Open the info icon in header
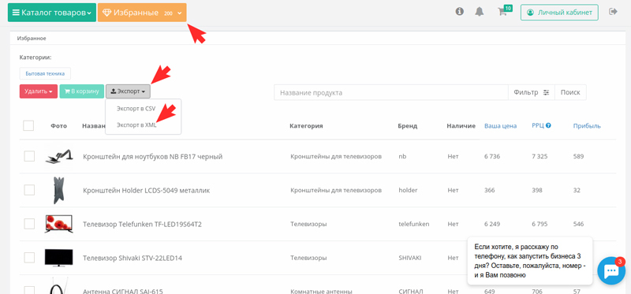The image size is (631, 294). [460, 12]
